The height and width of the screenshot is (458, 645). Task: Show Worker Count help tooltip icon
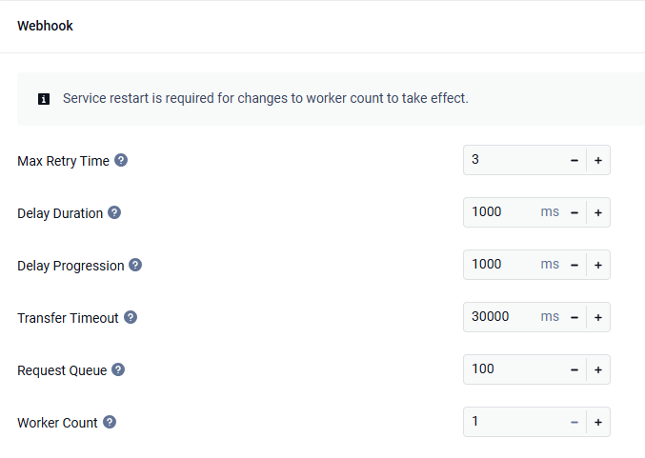[x=110, y=422]
